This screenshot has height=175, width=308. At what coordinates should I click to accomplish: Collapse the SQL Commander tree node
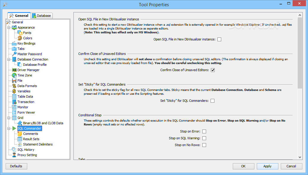pyautogui.click(x=9, y=128)
